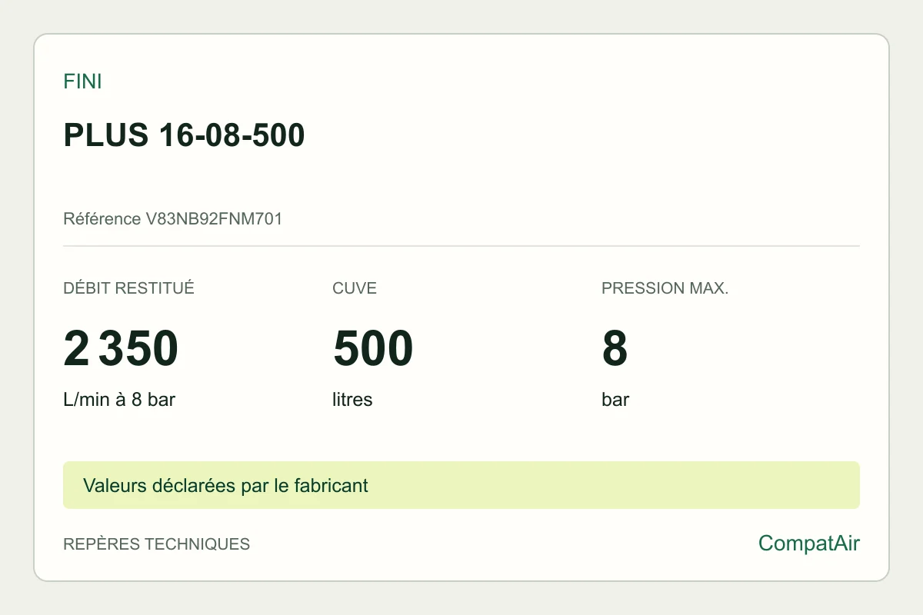Click the word fabricant in the banner
Image resolution: width=923 pixels, height=615 pixels.
[x=332, y=486]
